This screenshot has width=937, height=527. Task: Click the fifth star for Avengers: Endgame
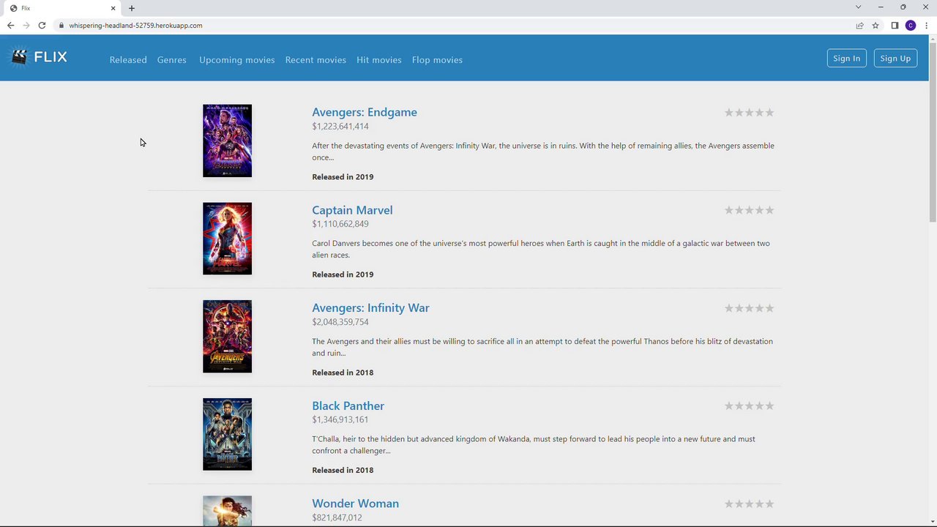coord(769,113)
